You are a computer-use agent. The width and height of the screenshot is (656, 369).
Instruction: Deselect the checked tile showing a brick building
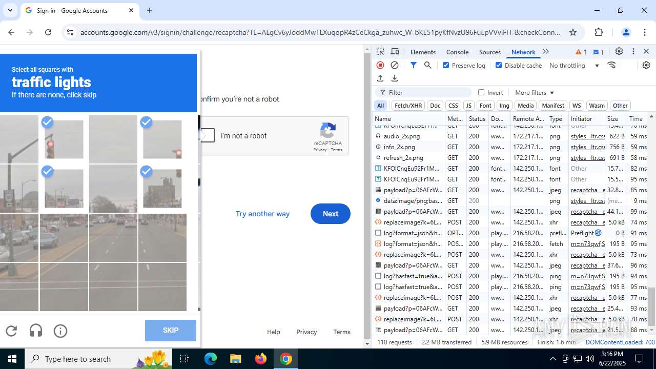coord(162,188)
